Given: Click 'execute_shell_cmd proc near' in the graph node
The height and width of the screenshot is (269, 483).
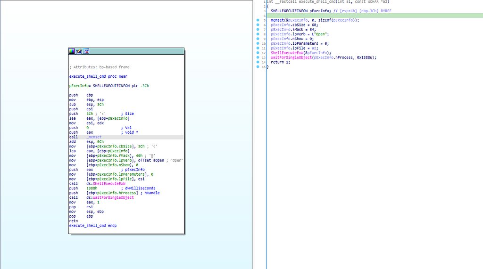Looking at the screenshot, I should 98,76.
